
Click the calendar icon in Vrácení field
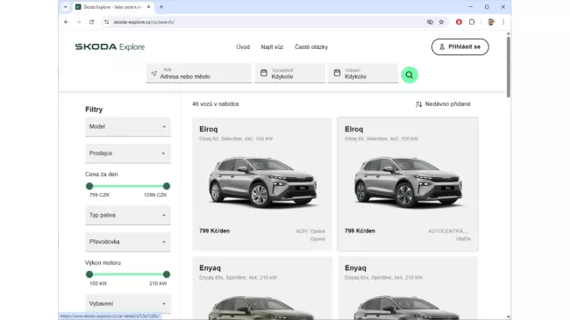point(337,73)
